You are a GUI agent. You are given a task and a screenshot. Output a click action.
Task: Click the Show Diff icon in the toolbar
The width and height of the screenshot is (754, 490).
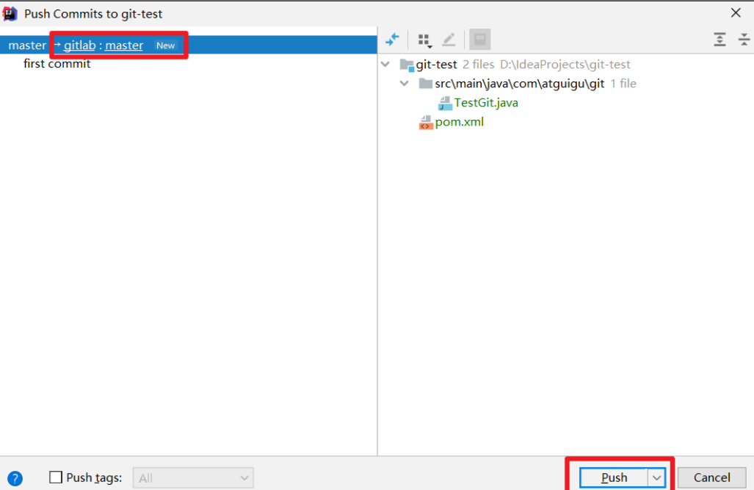click(392, 40)
